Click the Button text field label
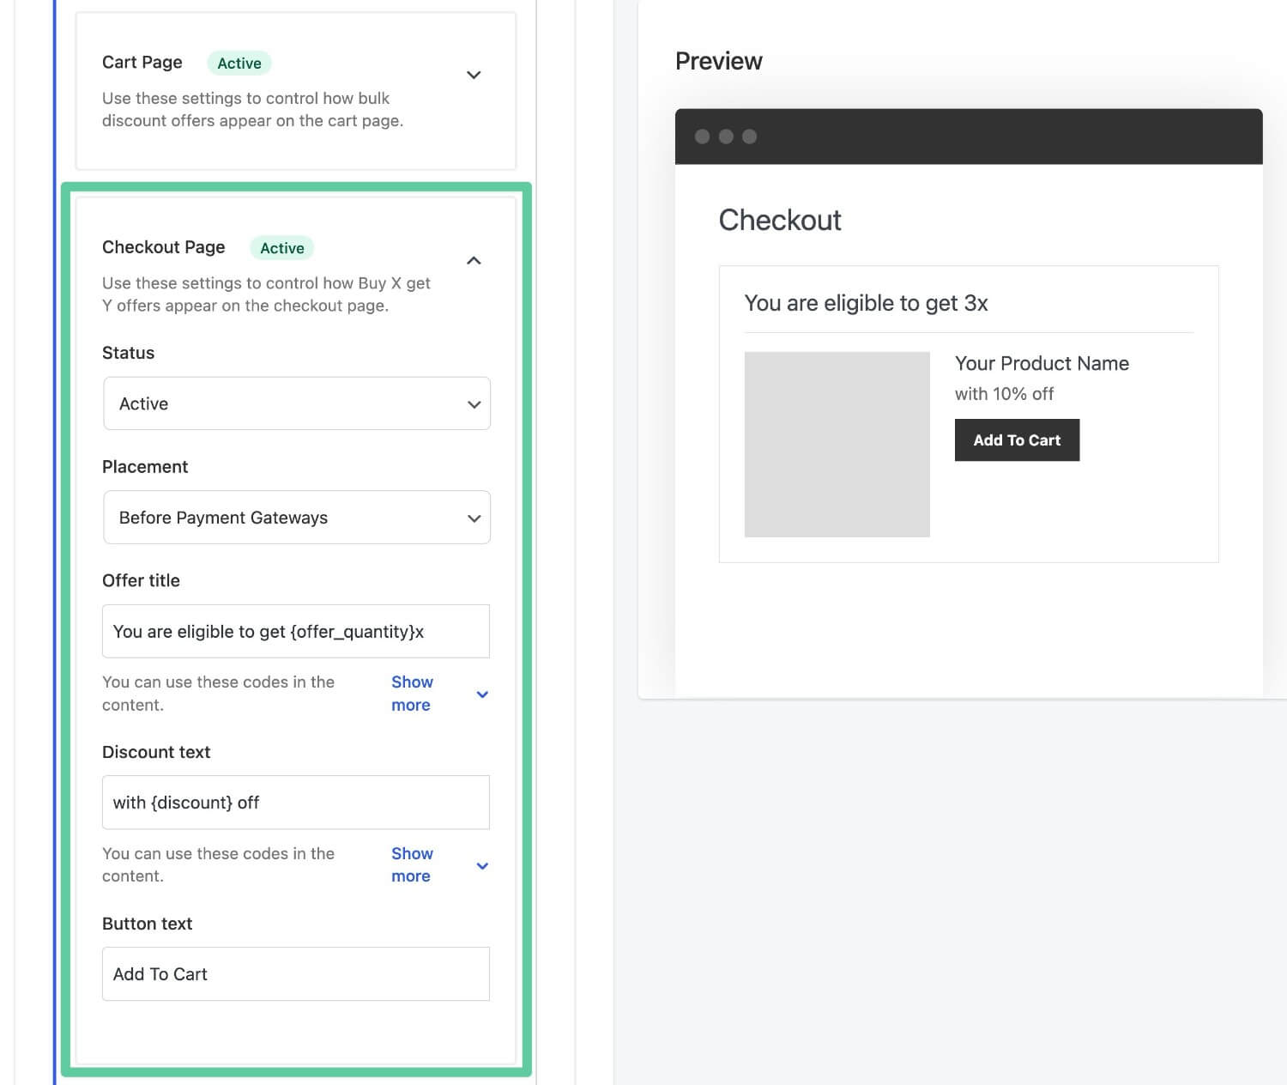The width and height of the screenshot is (1287, 1085). 148,924
